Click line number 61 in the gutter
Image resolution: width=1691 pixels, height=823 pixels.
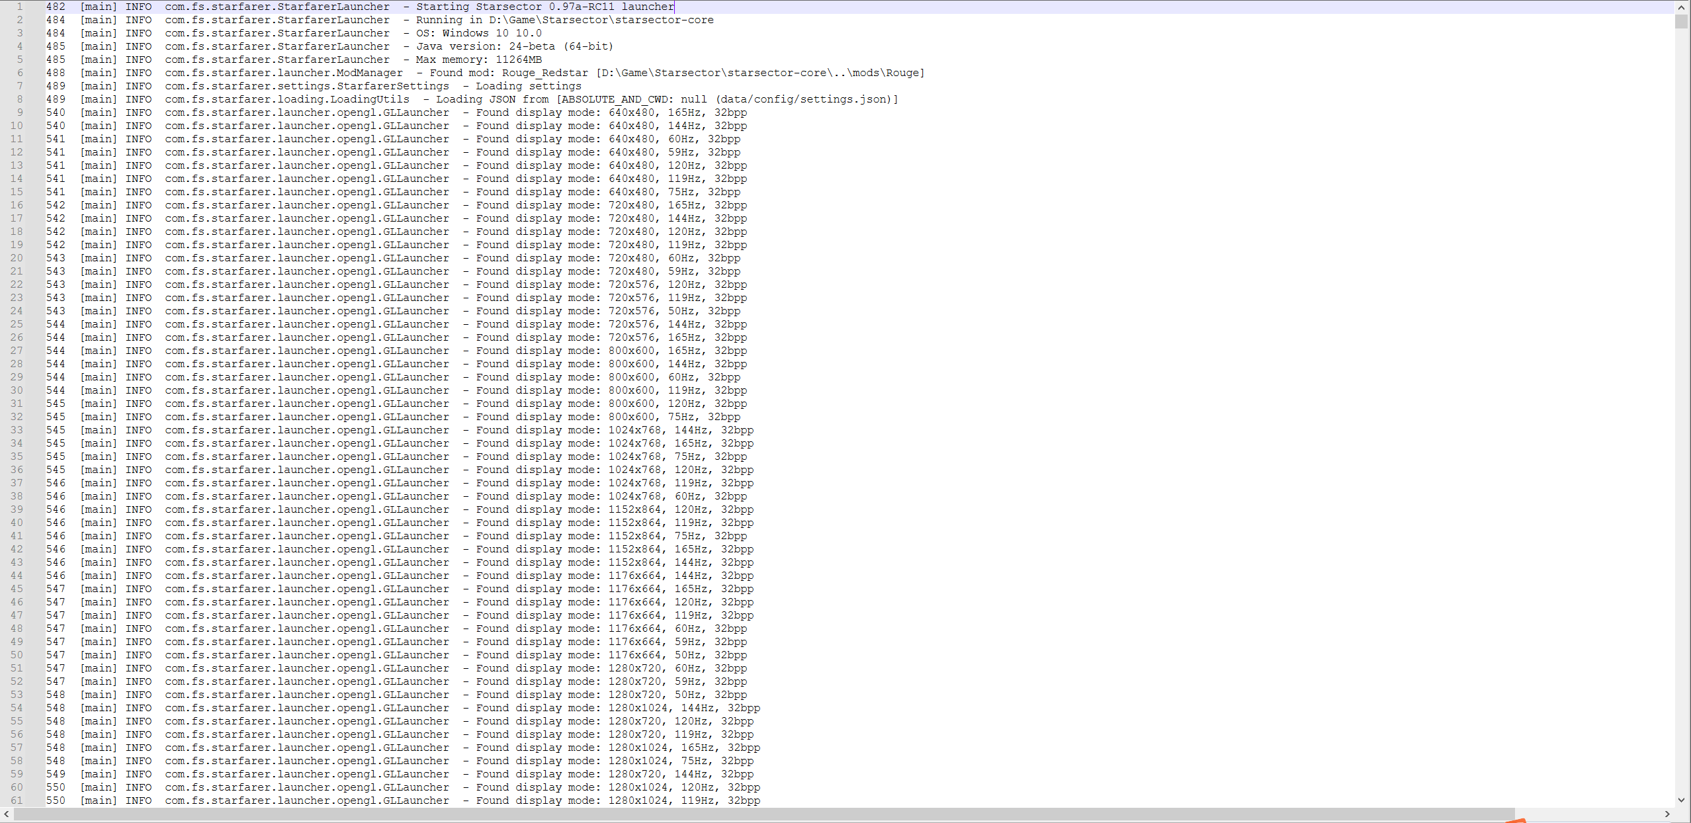[17, 801]
